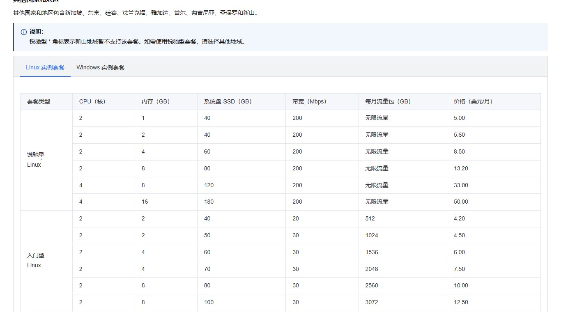Click disk 60 in the 6.00 row

241,252
